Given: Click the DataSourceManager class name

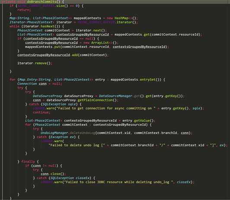Looking at the screenshot, I should [x=115, y=96].
